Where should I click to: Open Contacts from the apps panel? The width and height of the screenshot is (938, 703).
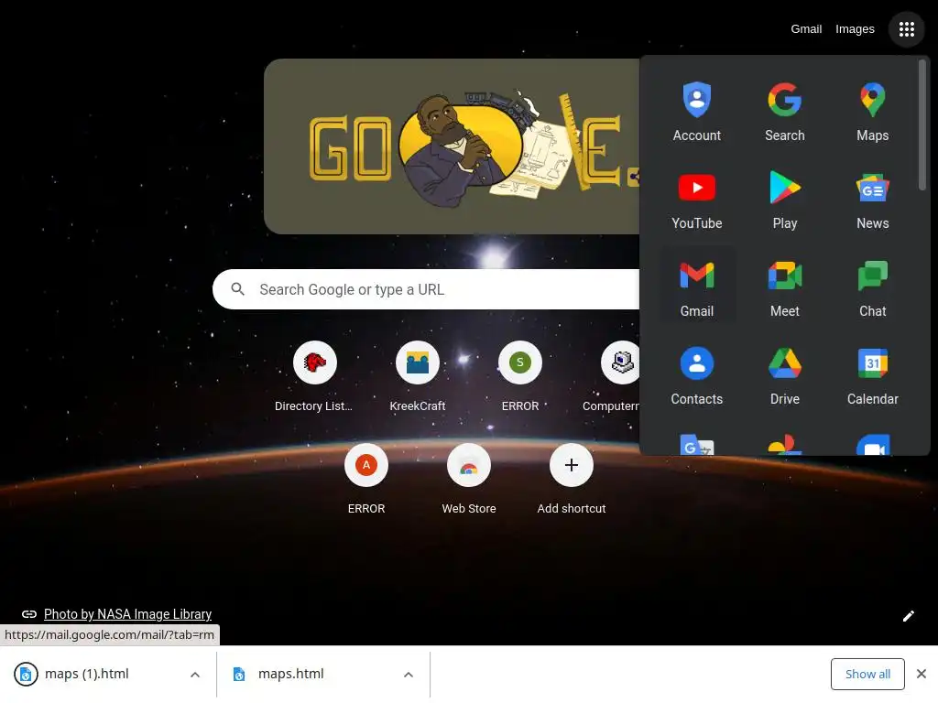[x=696, y=375]
